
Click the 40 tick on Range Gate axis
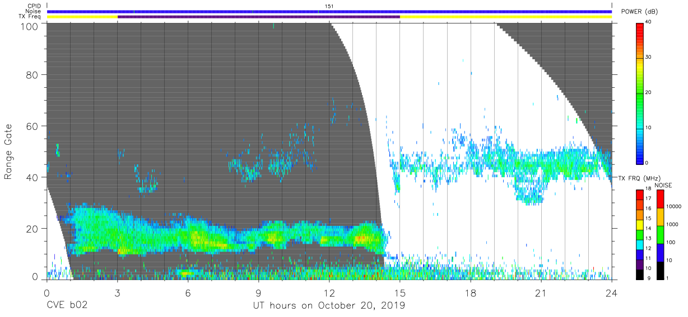tap(32, 177)
